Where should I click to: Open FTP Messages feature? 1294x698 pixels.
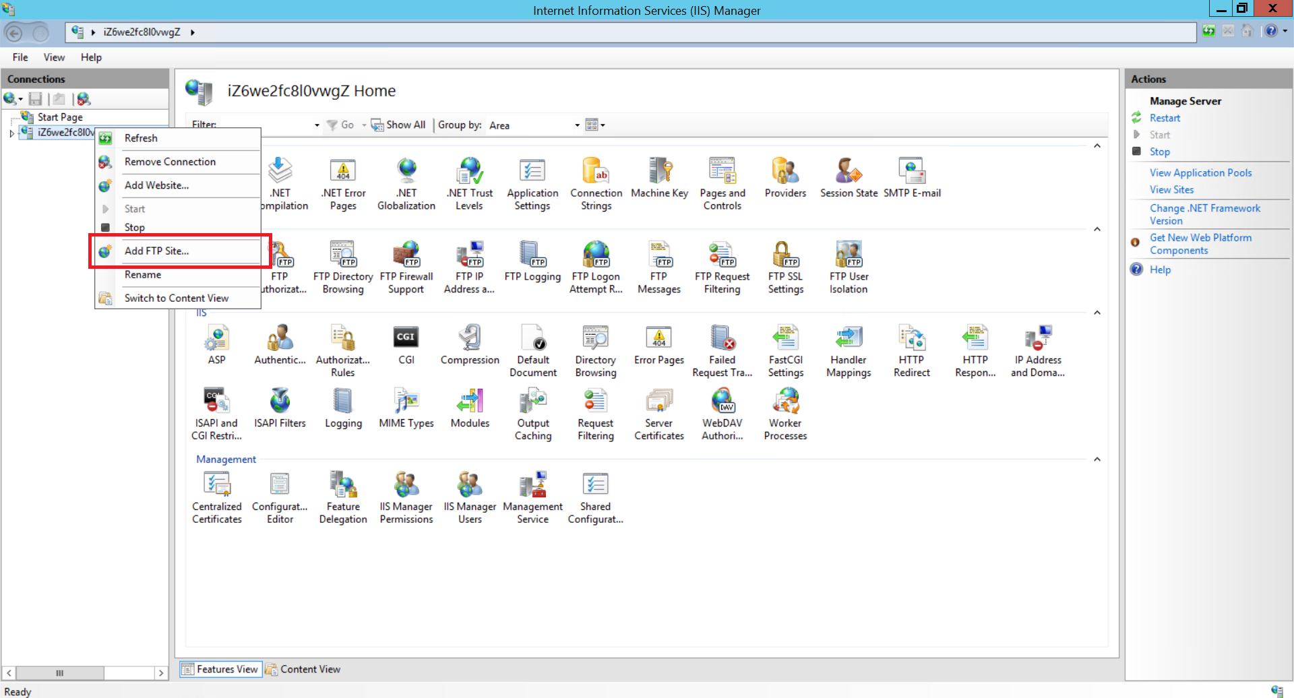659,267
